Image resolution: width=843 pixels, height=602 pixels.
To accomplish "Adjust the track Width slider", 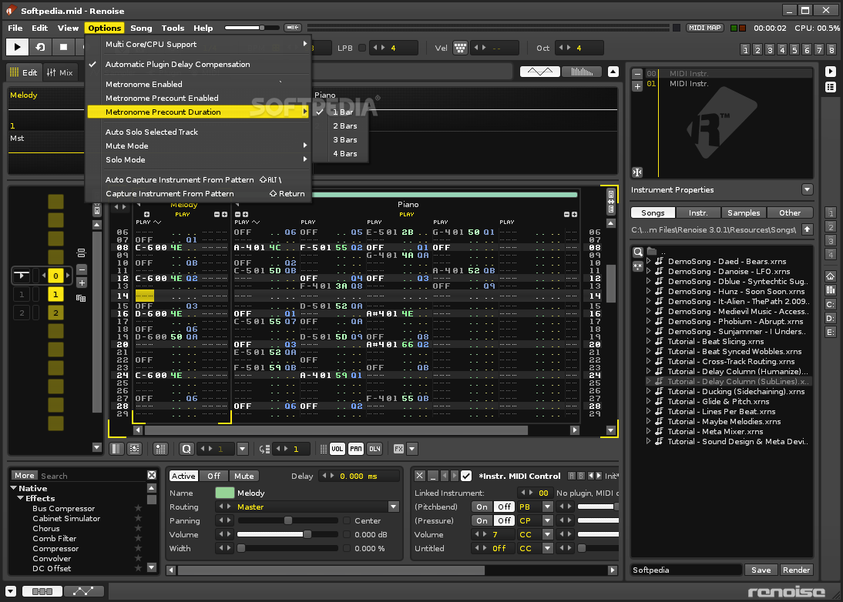I will (x=287, y=548).
